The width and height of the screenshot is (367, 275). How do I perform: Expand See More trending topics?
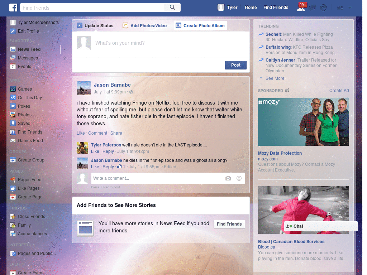pyautogui.click(x=275, y=78)
